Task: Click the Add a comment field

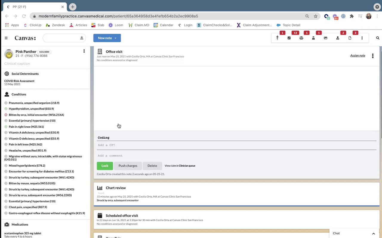Action: (236, 156)
